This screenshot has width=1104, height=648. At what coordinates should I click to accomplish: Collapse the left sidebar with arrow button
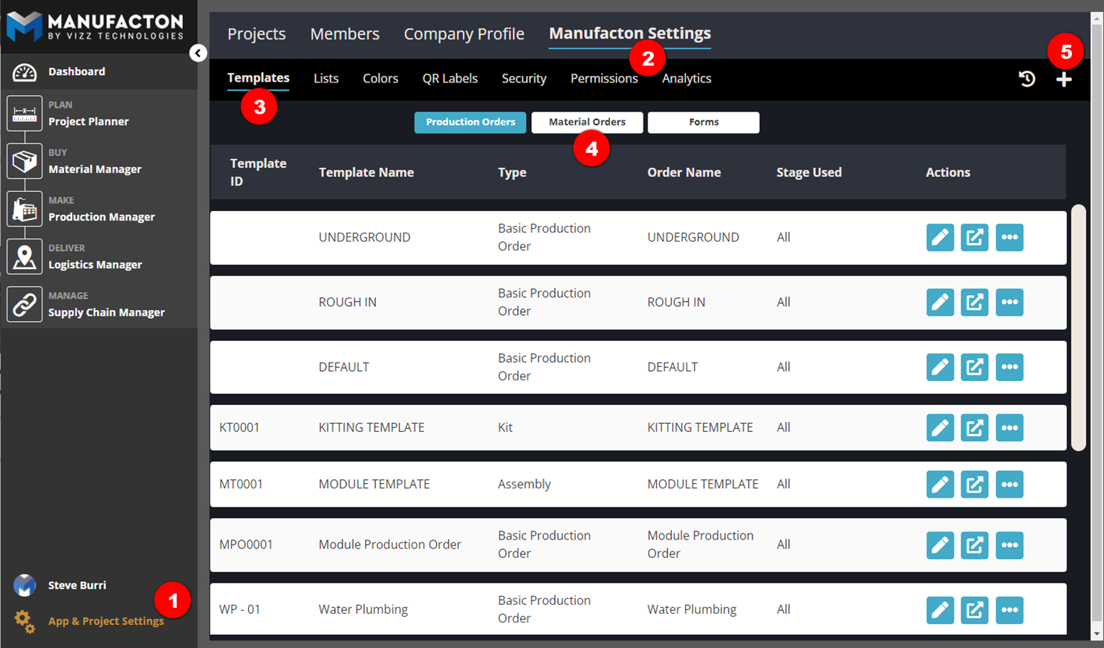198,53
